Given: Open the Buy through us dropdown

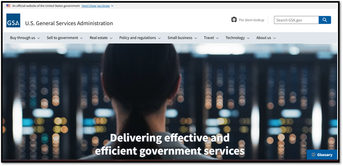Looking at the screenshot, I should pyautogui.click(x=25, y=38).
